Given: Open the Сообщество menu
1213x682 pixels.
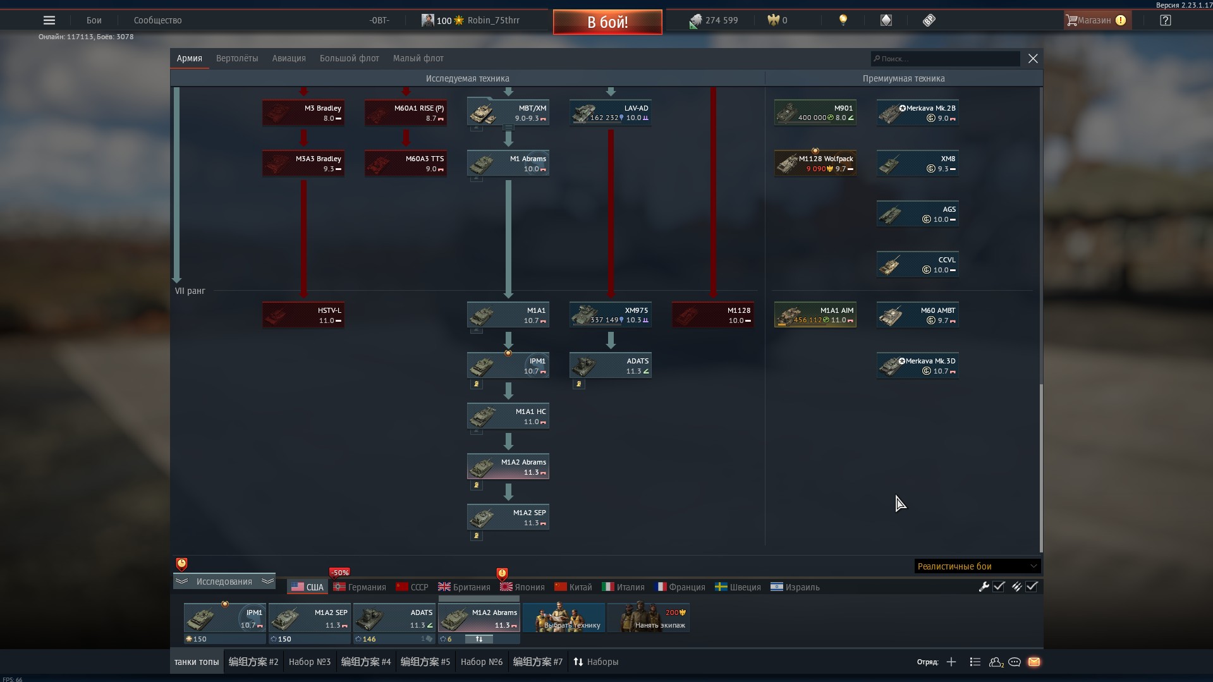Looking at the screenshot, I should point(157,20).
